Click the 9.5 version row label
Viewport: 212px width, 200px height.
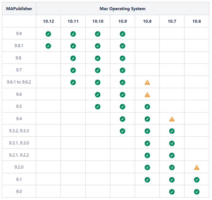click(19, 106)
